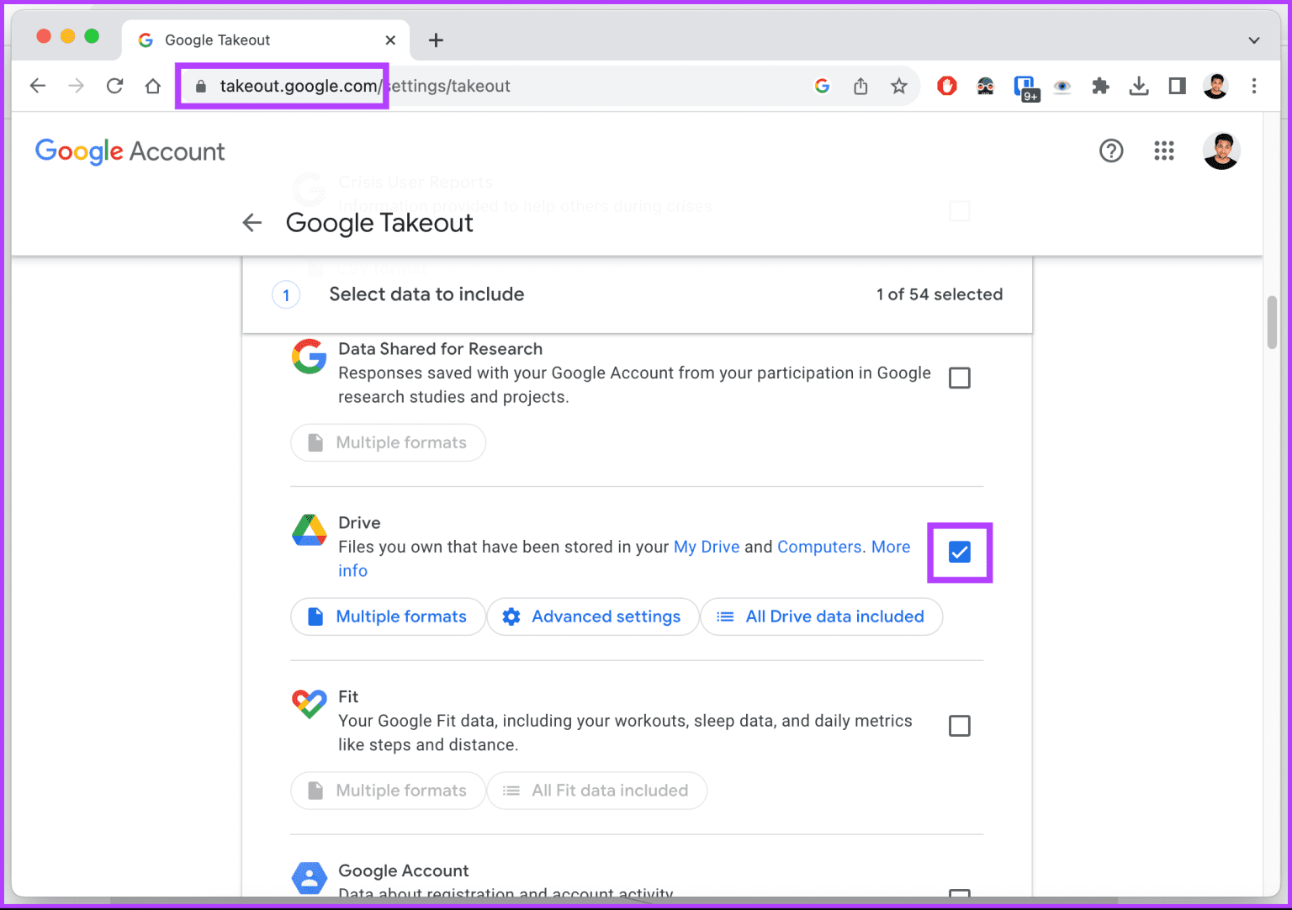Click the ad blocker extension icon
This screenshot has width=1292, height=910.
(946, 86)
